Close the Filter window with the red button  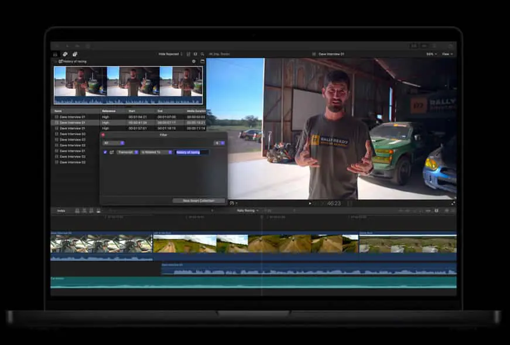(103, 135)
